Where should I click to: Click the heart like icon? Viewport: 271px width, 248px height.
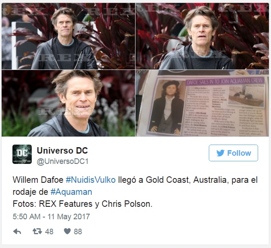point(67,231)
